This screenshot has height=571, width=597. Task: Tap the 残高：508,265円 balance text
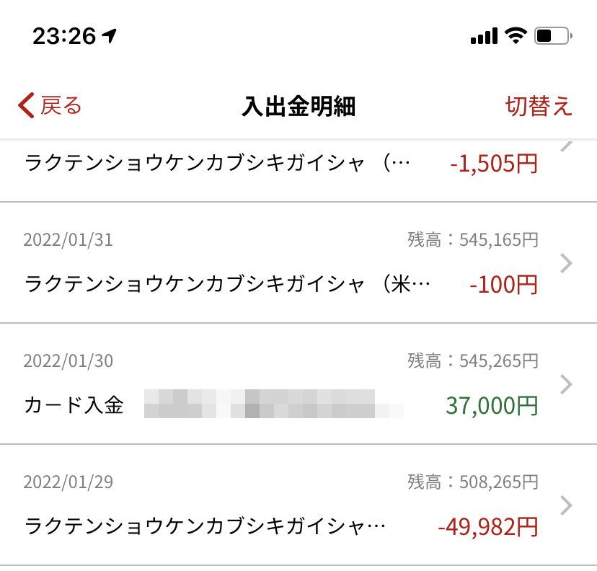coord(472,482)
